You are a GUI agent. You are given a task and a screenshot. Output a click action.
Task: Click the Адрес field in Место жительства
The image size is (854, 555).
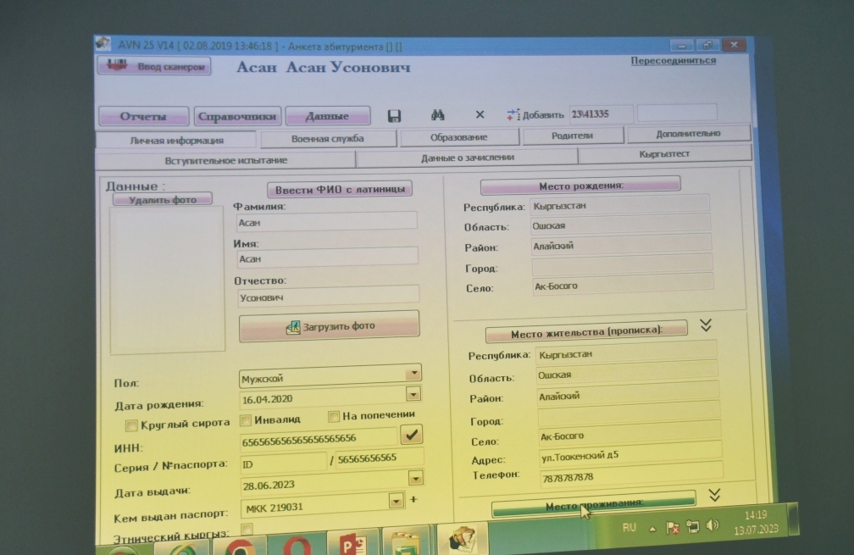[630, 455]
